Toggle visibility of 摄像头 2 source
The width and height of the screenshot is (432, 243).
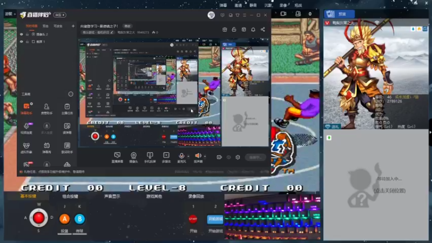[22, 34]
